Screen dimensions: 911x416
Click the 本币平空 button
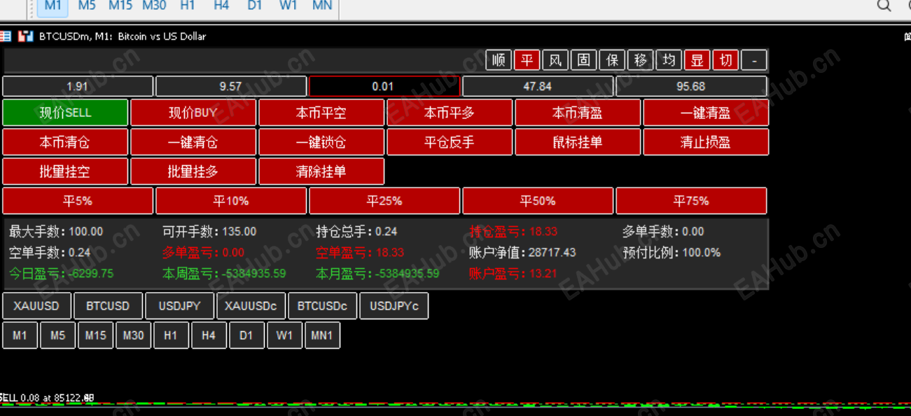(321, 113)
